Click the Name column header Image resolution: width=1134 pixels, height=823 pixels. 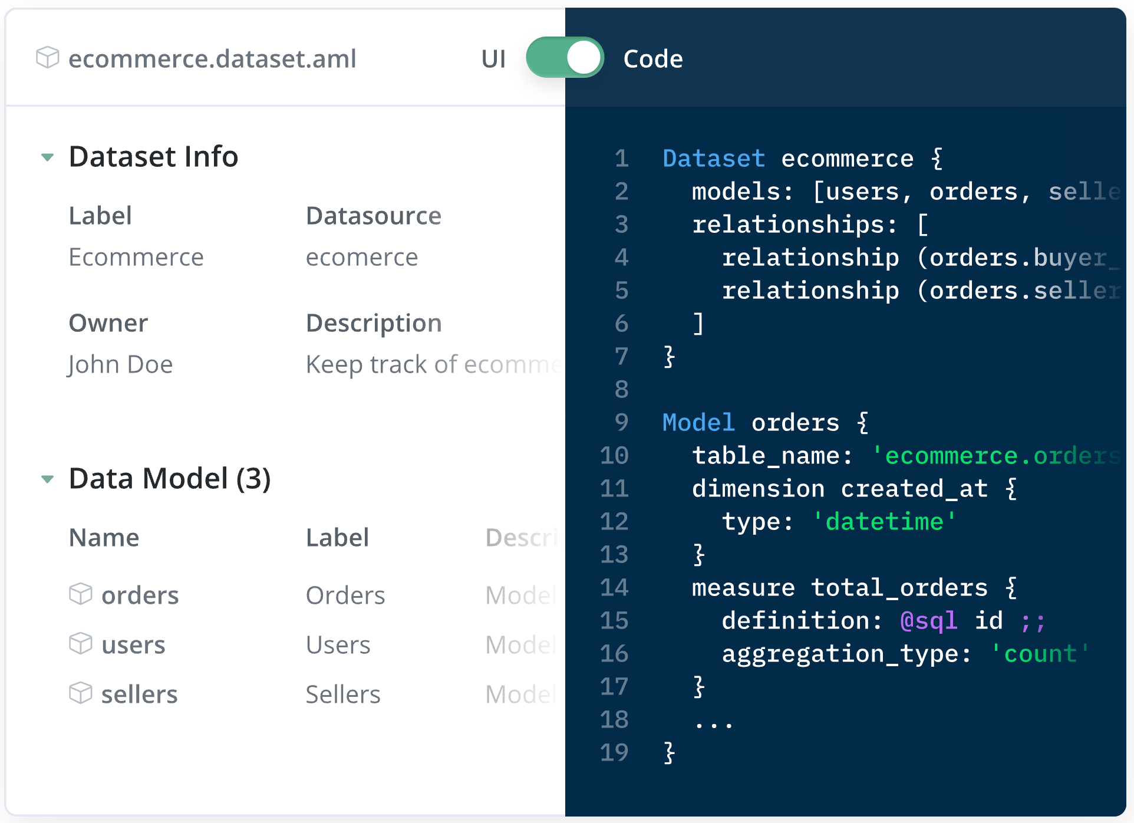[104, 538]
